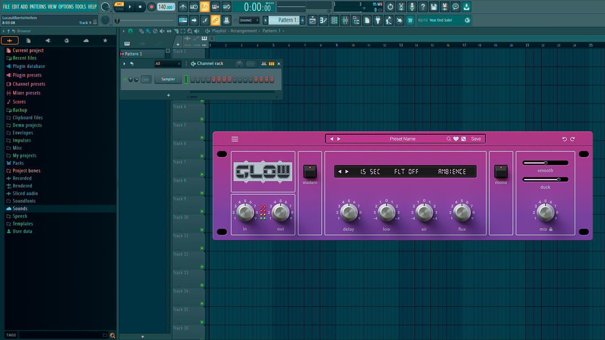Select the Zoom magnifier tool in playlist
This screenshot has width=605, height=340.
pos(190,31)
